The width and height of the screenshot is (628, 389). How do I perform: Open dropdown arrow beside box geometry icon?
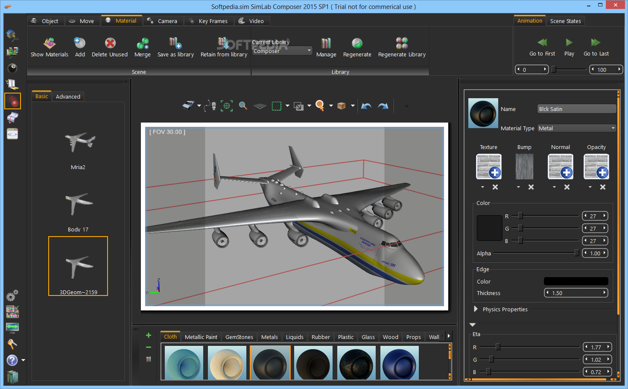(x=353, y=106)
